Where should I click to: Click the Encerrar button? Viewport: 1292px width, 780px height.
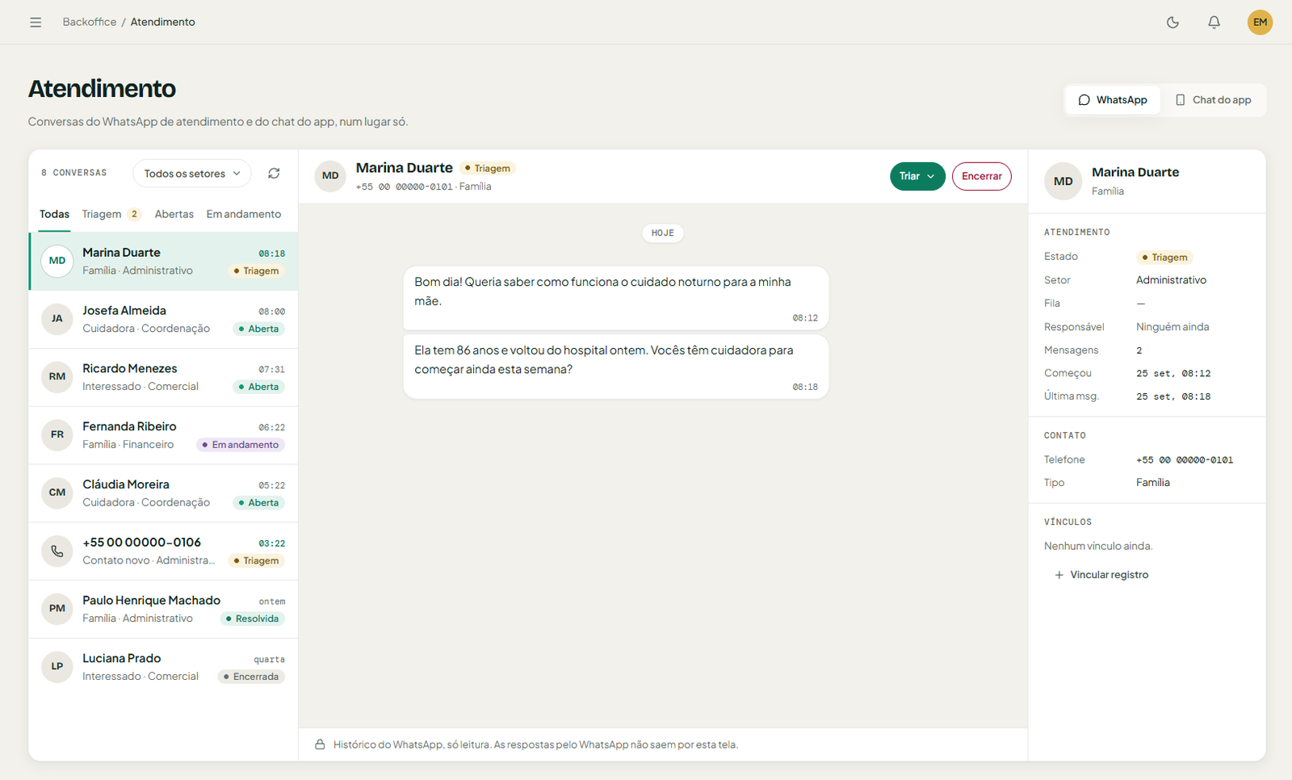point(982,176)
